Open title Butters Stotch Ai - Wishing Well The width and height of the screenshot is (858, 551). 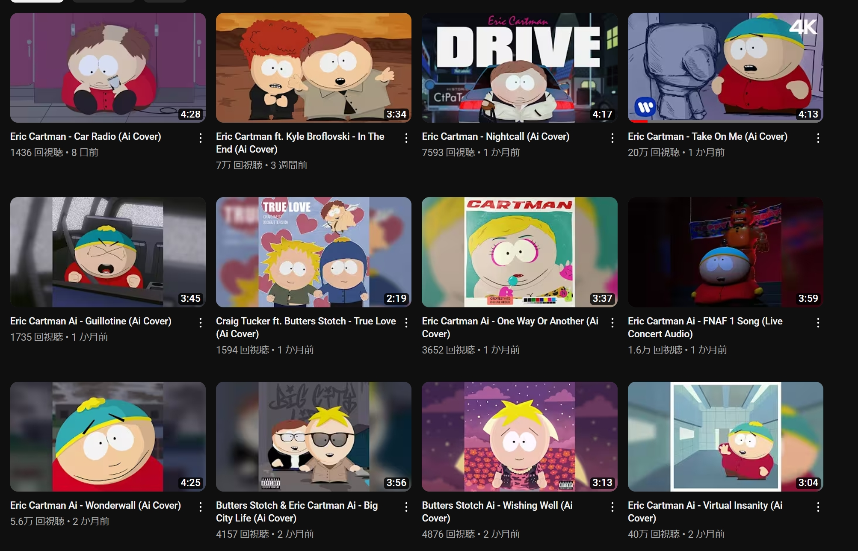tap(497, 512)
